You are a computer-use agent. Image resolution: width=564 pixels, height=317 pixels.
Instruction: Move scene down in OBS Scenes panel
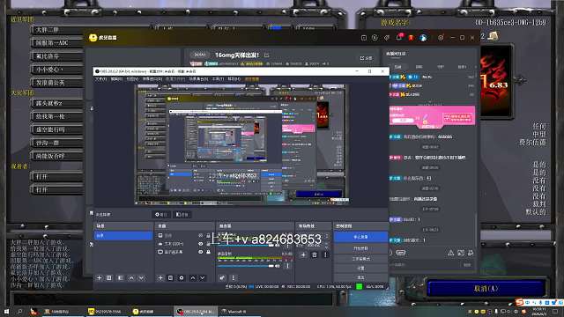141,278
